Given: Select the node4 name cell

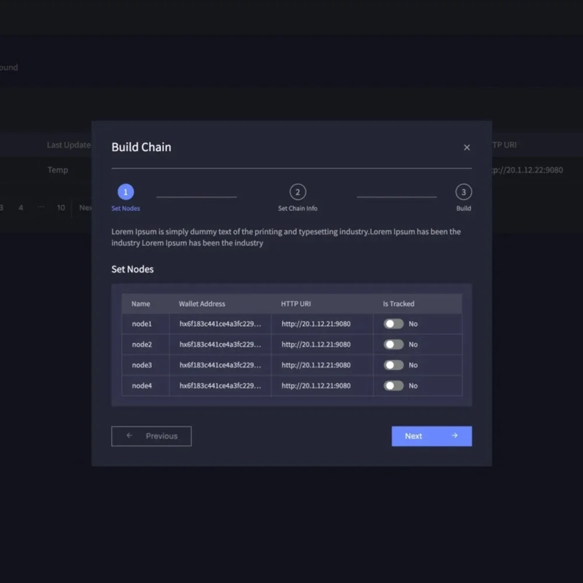Looking at the screenshot, I should tap(142, 386).
